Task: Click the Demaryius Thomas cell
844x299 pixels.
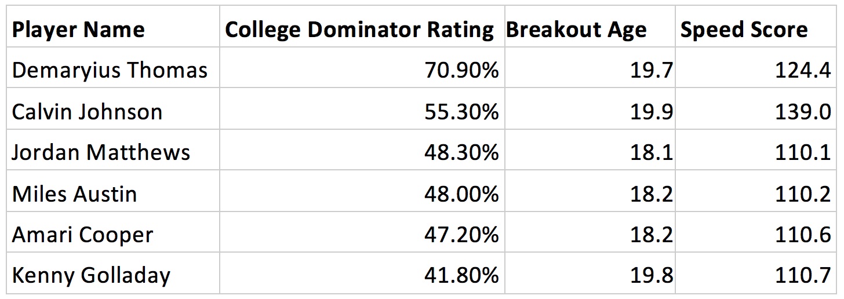Action: 110,71
